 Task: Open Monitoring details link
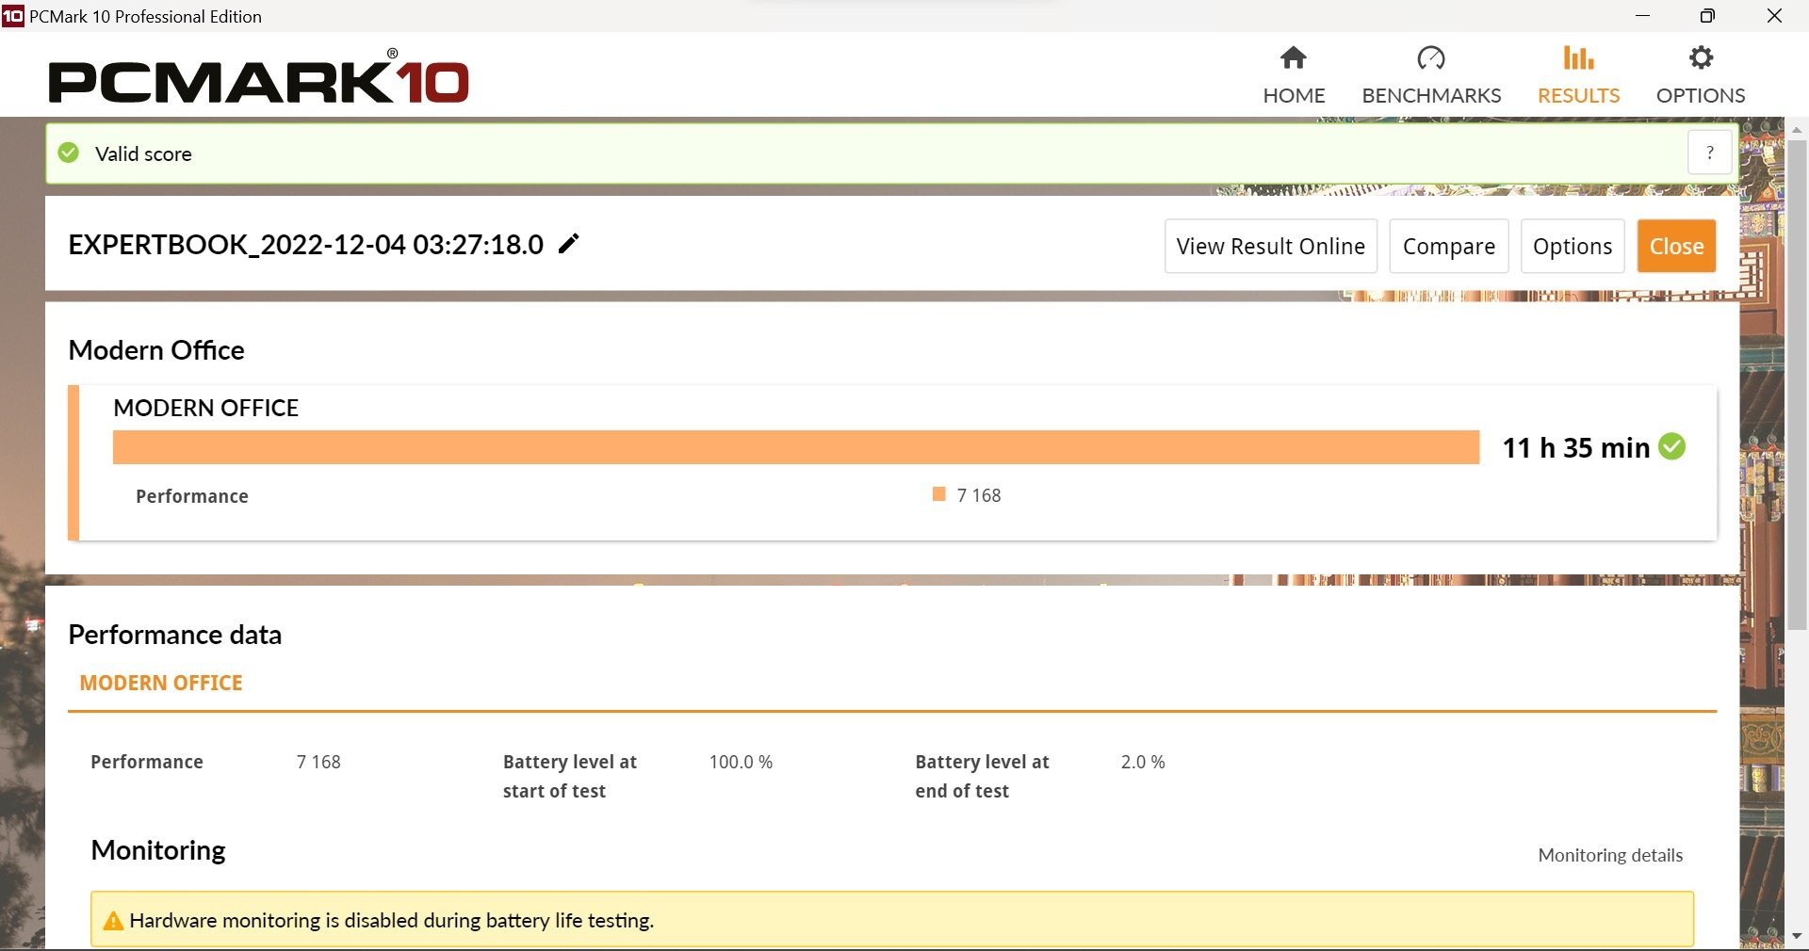click(1610, 855)
